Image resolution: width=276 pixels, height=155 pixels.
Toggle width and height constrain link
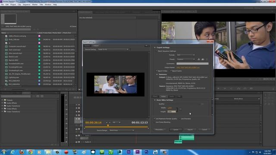(x=180, y=109)
